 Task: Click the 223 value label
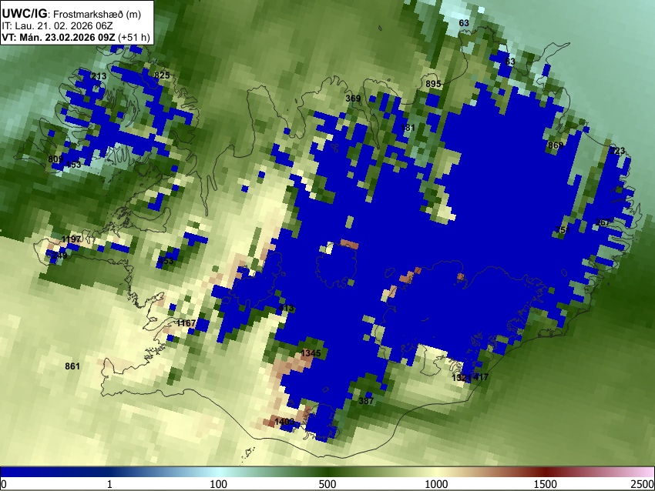617,151
